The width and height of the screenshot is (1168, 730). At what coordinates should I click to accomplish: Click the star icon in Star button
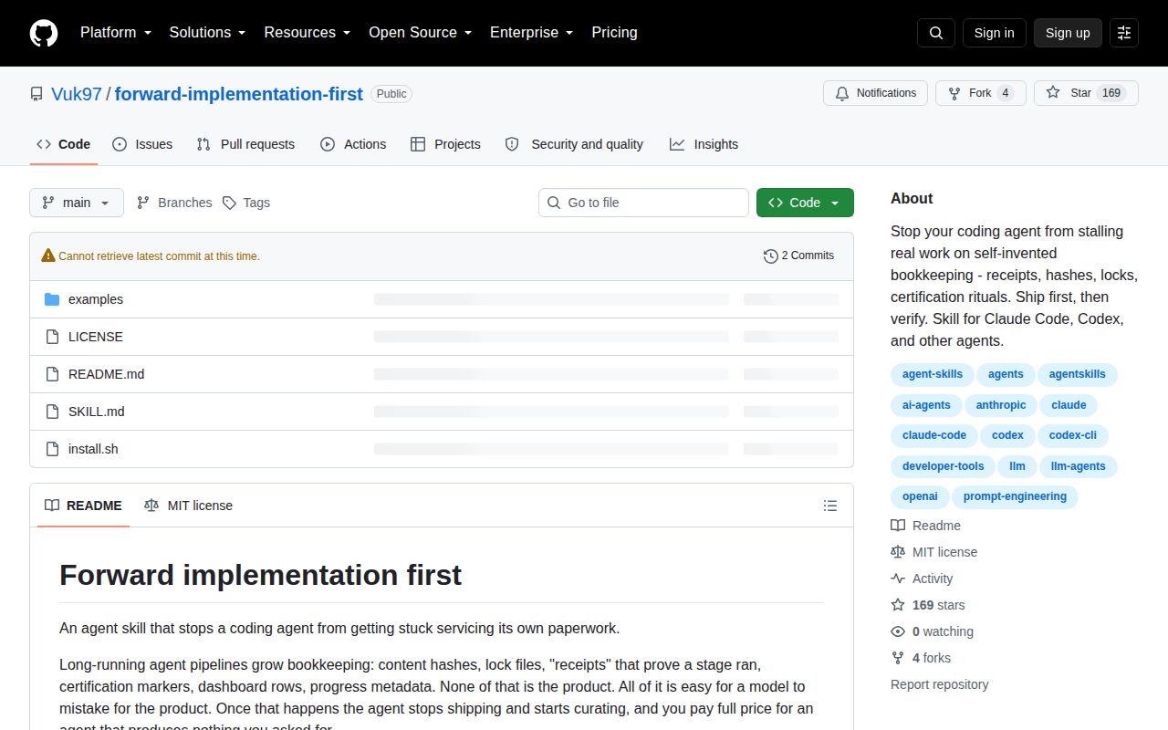(1053, 93)
